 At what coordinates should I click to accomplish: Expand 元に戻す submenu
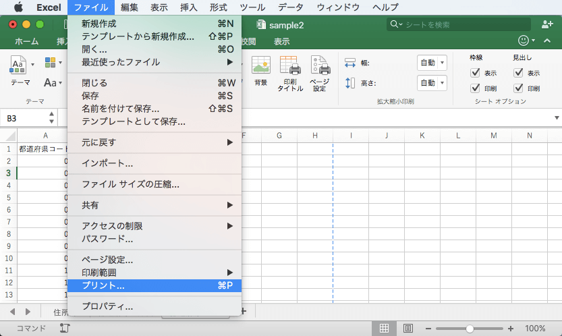(x=154, y=142)
